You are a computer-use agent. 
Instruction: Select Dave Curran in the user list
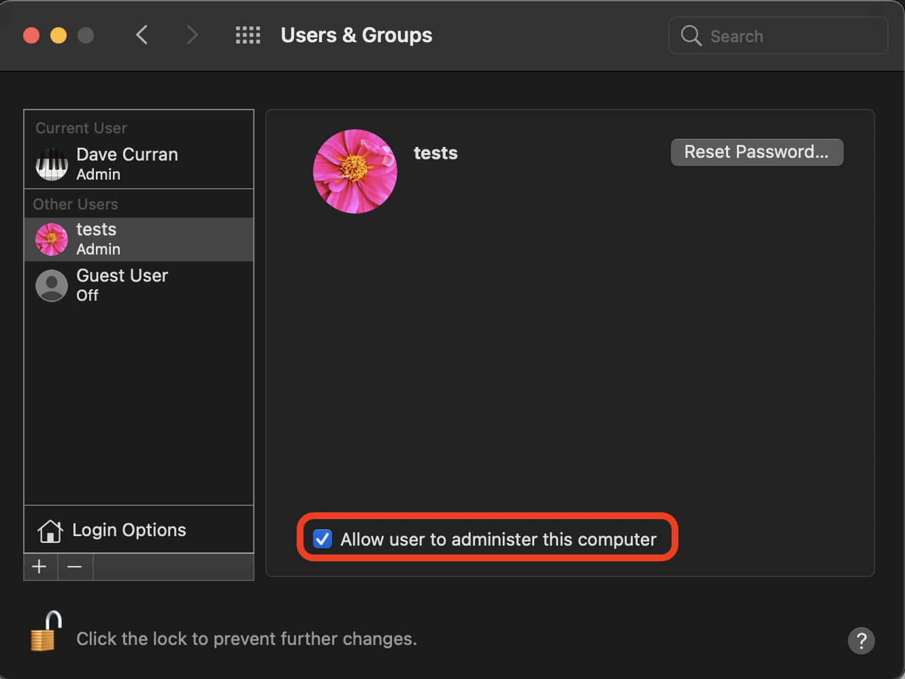(127, 163)
